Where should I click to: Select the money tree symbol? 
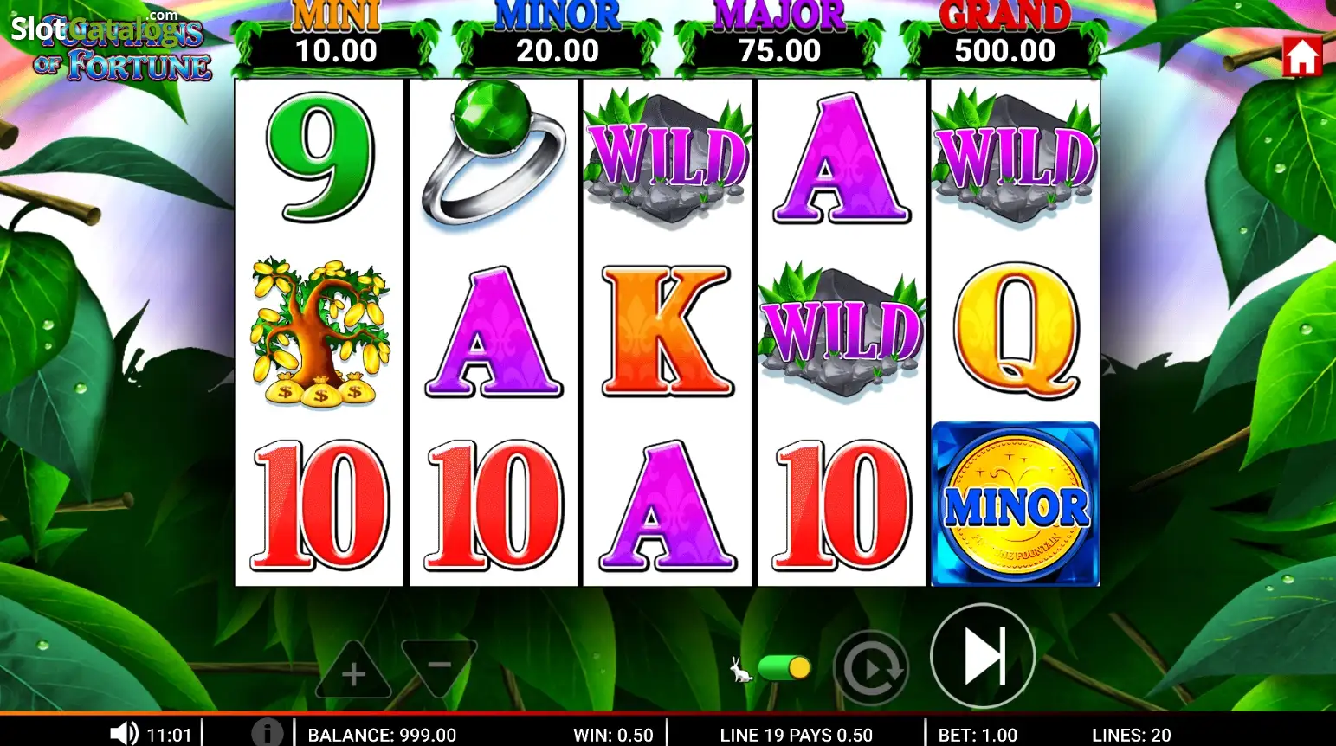320,331
